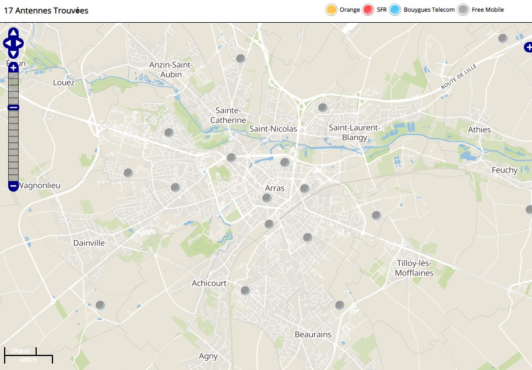532x370 pixels.
Task: Pan the map left with the arrow
Action: (x=7, y=43)
